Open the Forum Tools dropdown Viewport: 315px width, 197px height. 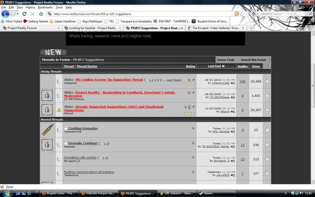(x=227, y=60)
